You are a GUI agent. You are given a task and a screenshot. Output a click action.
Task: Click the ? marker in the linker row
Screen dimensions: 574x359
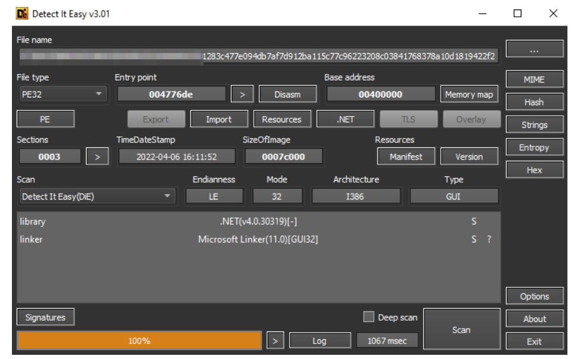pos(489,240)
